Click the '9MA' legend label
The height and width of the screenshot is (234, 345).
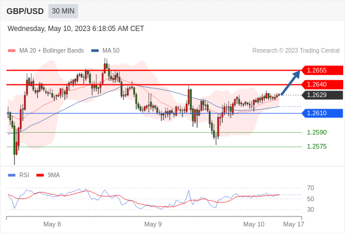coord(54,175)
